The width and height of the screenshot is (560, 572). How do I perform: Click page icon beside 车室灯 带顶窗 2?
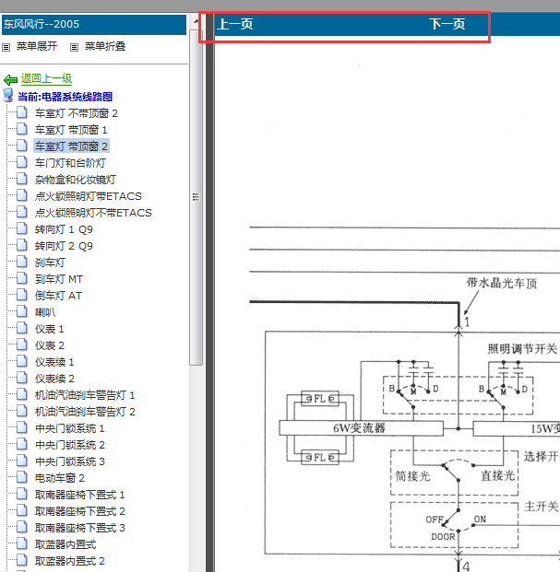point(22,146)
